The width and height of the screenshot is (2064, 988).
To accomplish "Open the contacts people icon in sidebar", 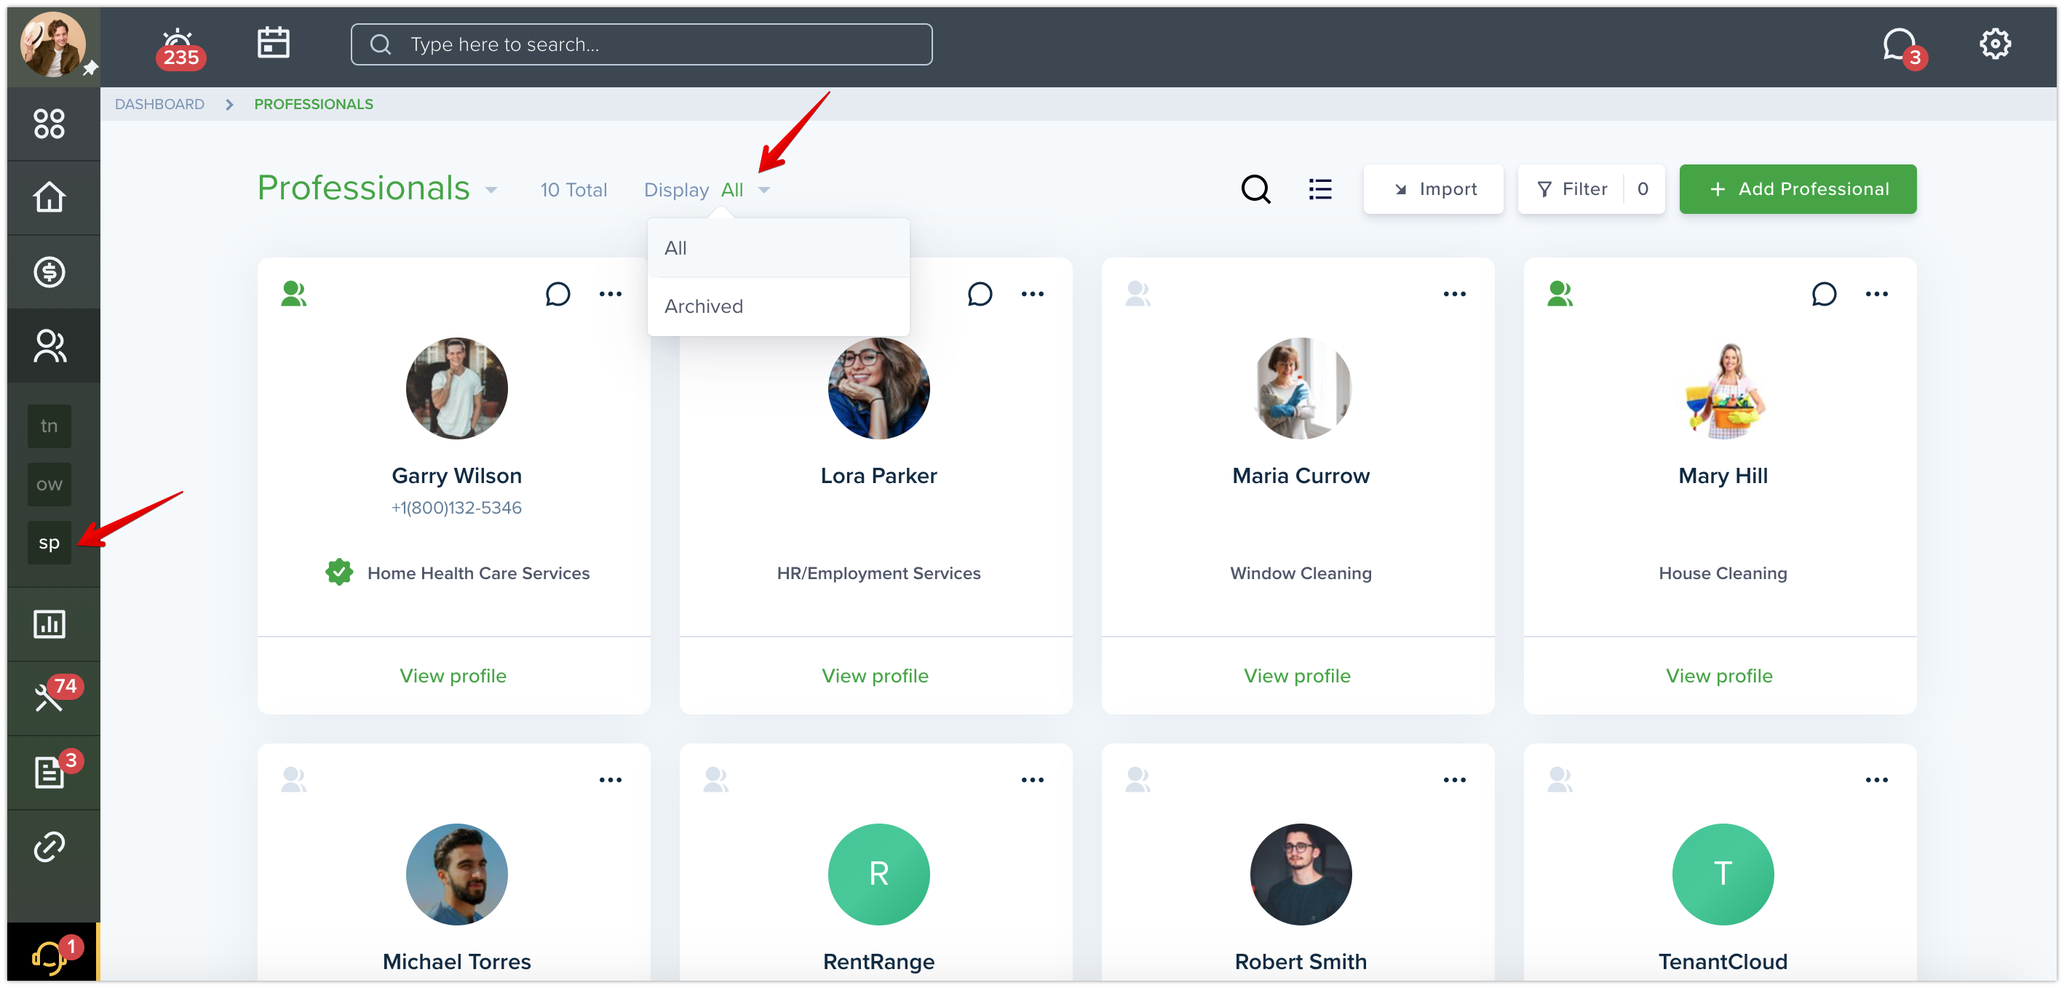I will 49,346.
